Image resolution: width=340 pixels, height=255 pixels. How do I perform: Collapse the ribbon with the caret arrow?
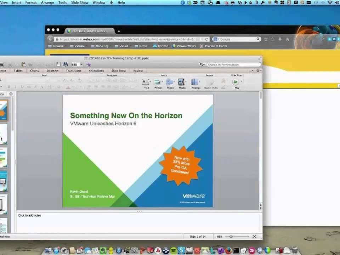(252, 71)
